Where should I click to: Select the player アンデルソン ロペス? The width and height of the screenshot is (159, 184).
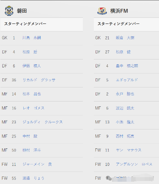134,164
